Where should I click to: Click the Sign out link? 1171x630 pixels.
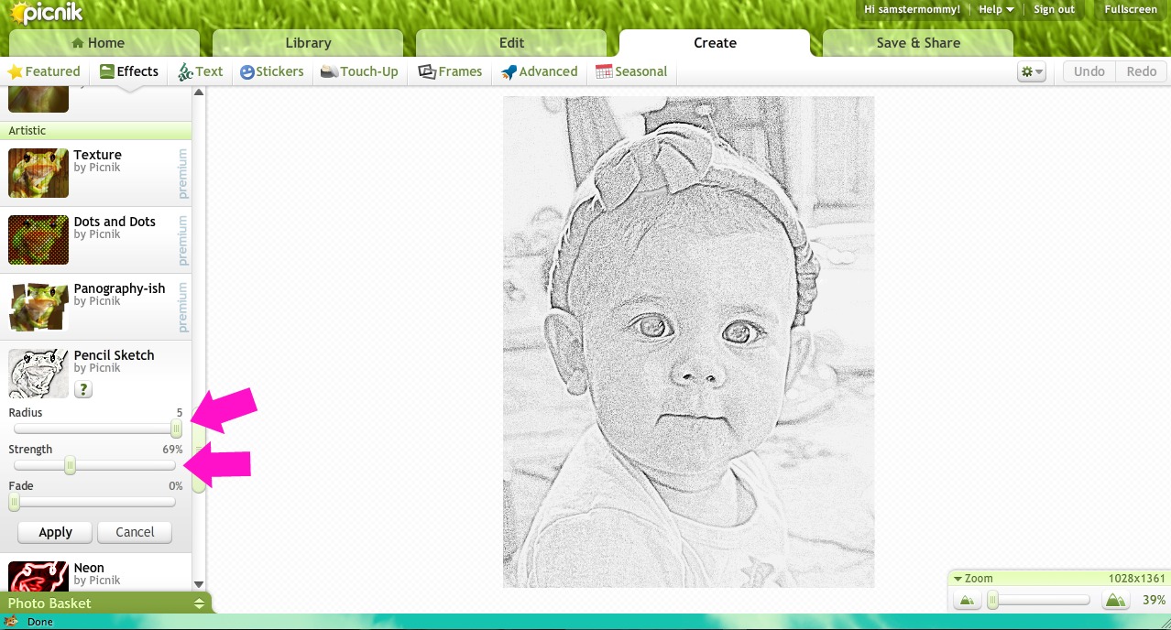click(x=1054, y=9)
